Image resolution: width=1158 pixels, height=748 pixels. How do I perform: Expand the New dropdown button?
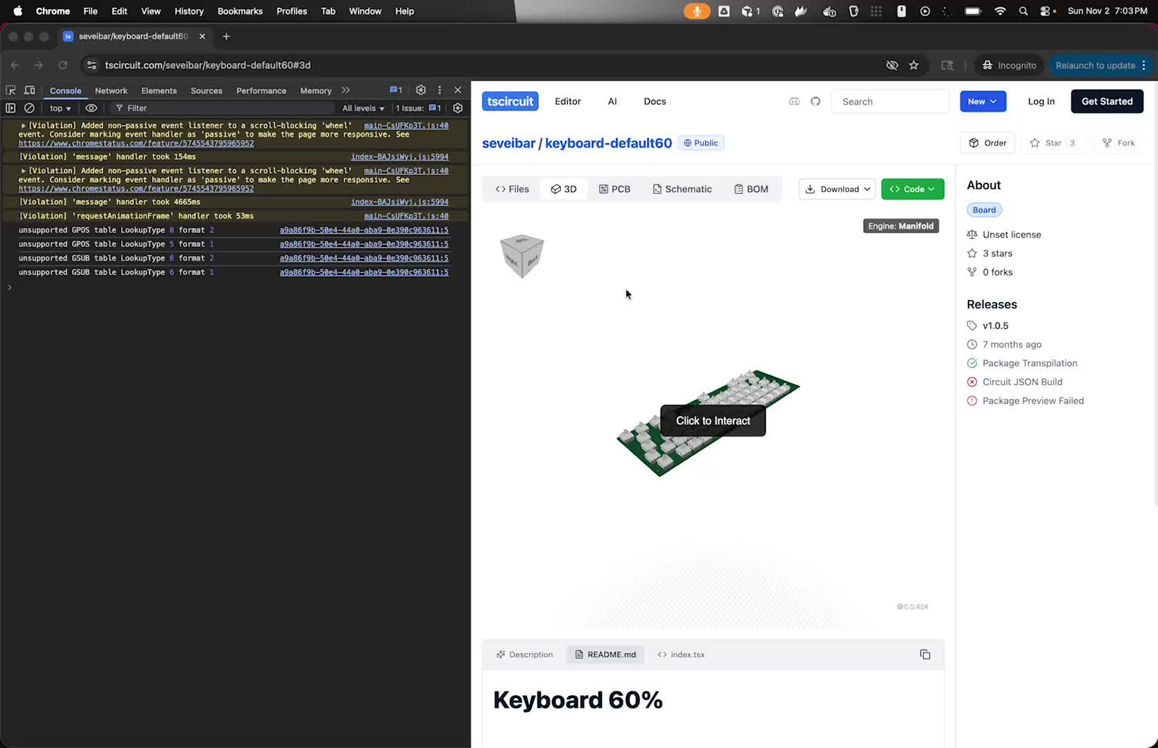point(982,101)
